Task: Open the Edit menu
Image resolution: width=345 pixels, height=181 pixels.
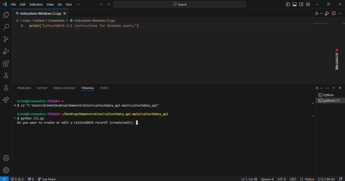Action: tap(23, 4)
